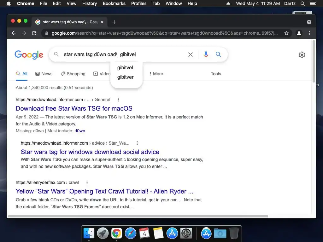Open Launchpad from the Dock
The height and width of the screenshot is (242, 323).
click(103, 233)
